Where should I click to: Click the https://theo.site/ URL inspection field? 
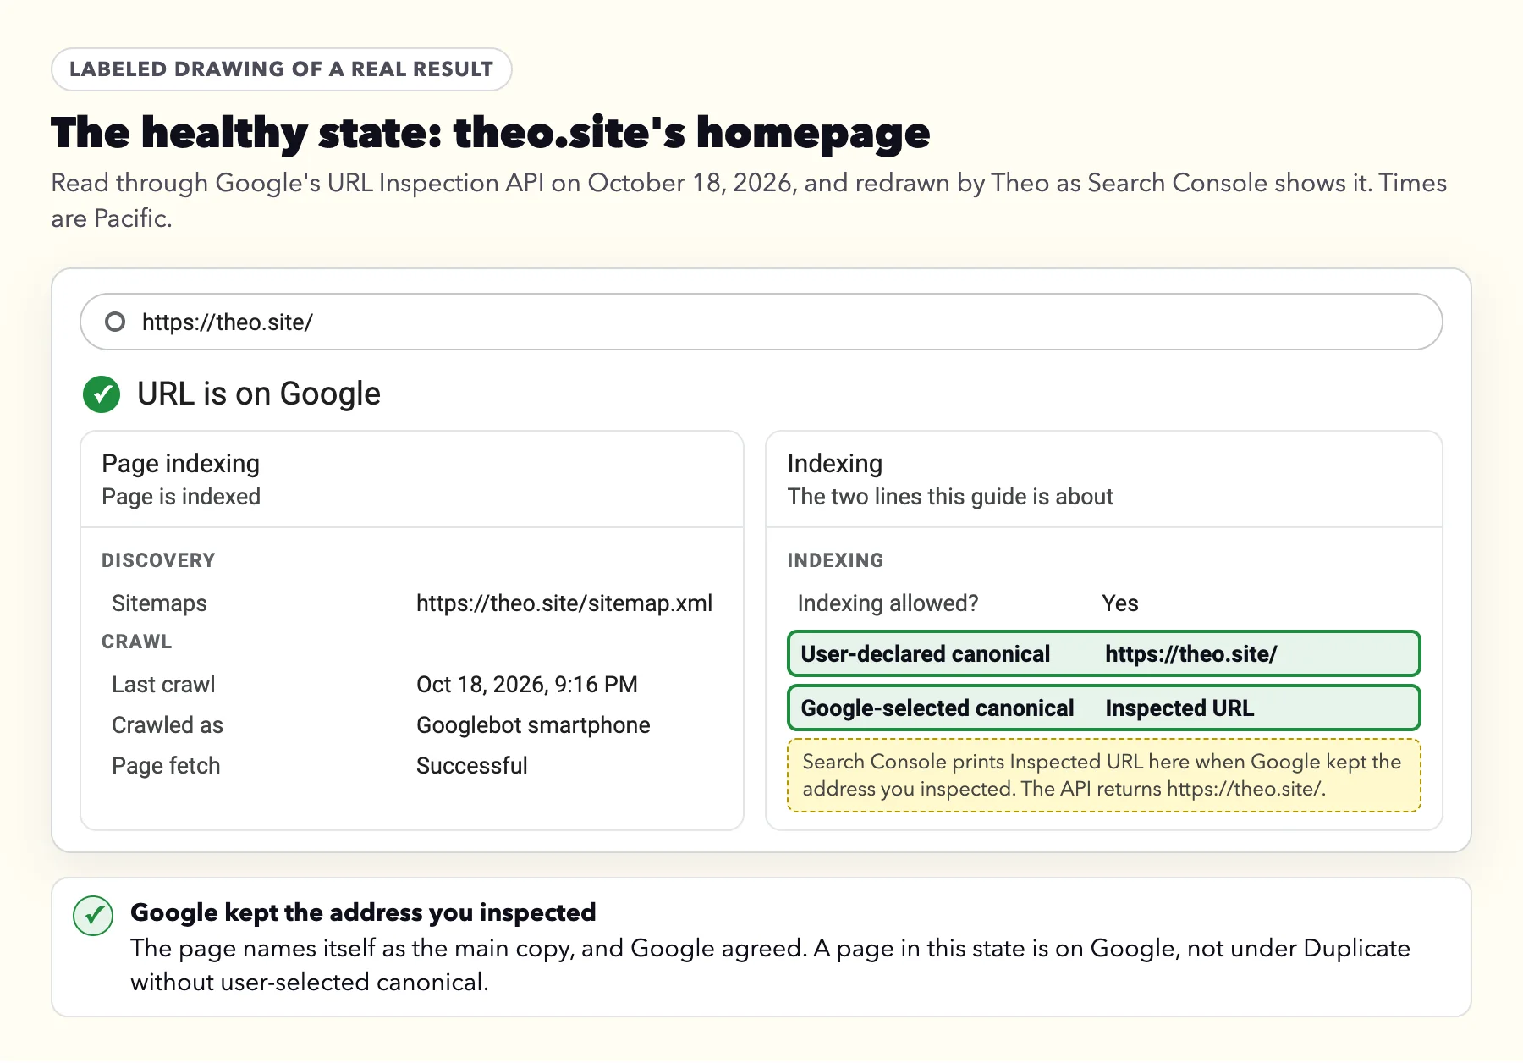click(761, 322)
